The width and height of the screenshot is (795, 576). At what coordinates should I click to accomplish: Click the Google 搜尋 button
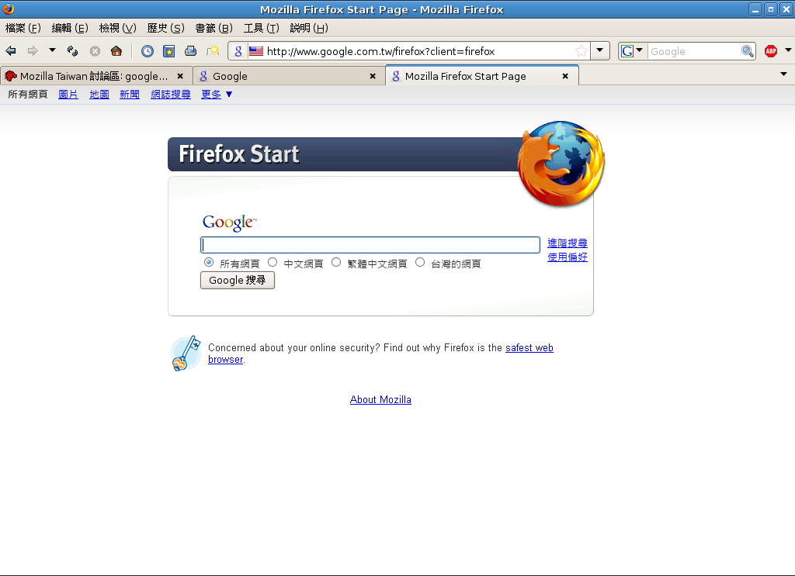tap(238, 280)
